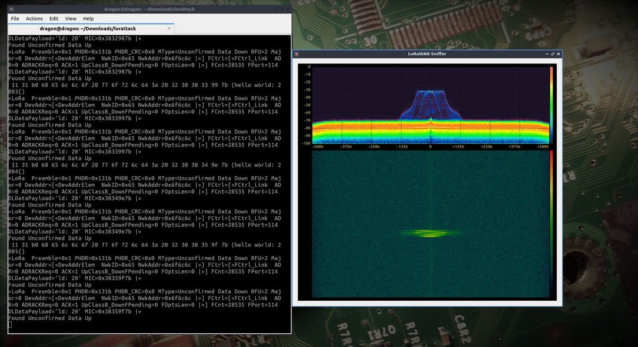This screenshot has height=347, width=638.
Task: Minimize the LoRaWAN Sniffer window
Action: click(547, 54)
